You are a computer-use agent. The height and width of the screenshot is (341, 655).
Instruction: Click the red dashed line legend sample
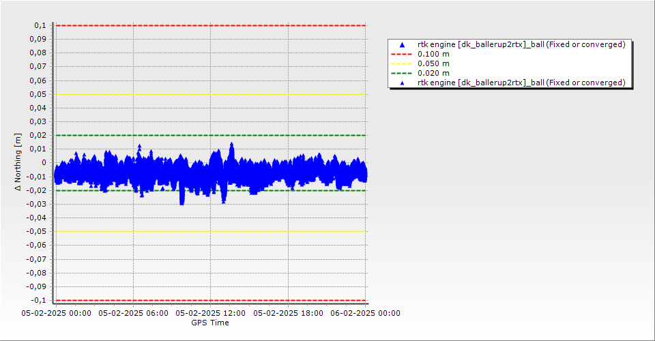[x=401, y=55]
